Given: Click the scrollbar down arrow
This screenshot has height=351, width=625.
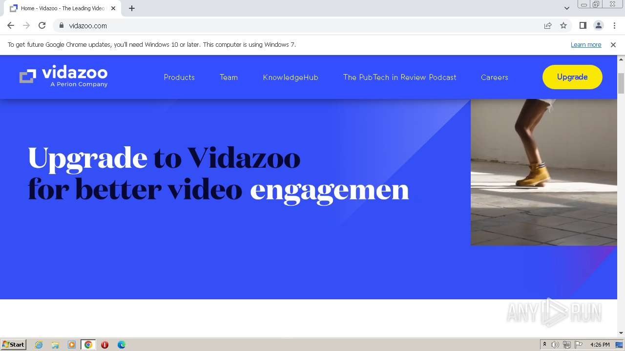Looking at the screenshot, I should [621, 333].
